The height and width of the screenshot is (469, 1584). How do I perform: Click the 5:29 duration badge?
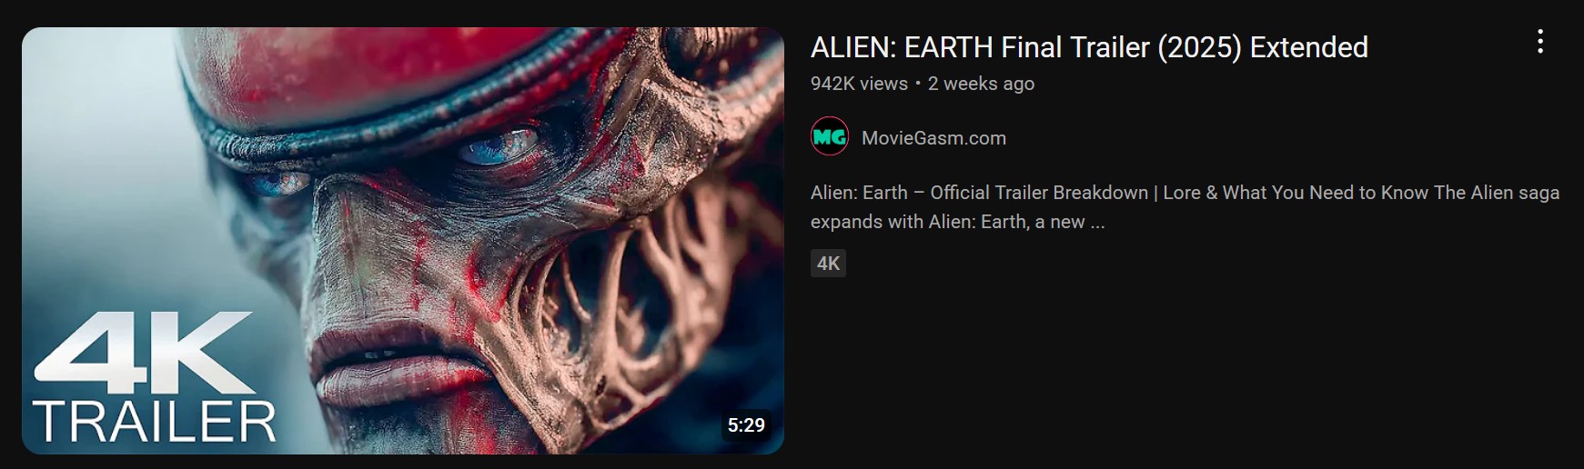(746, 425)
